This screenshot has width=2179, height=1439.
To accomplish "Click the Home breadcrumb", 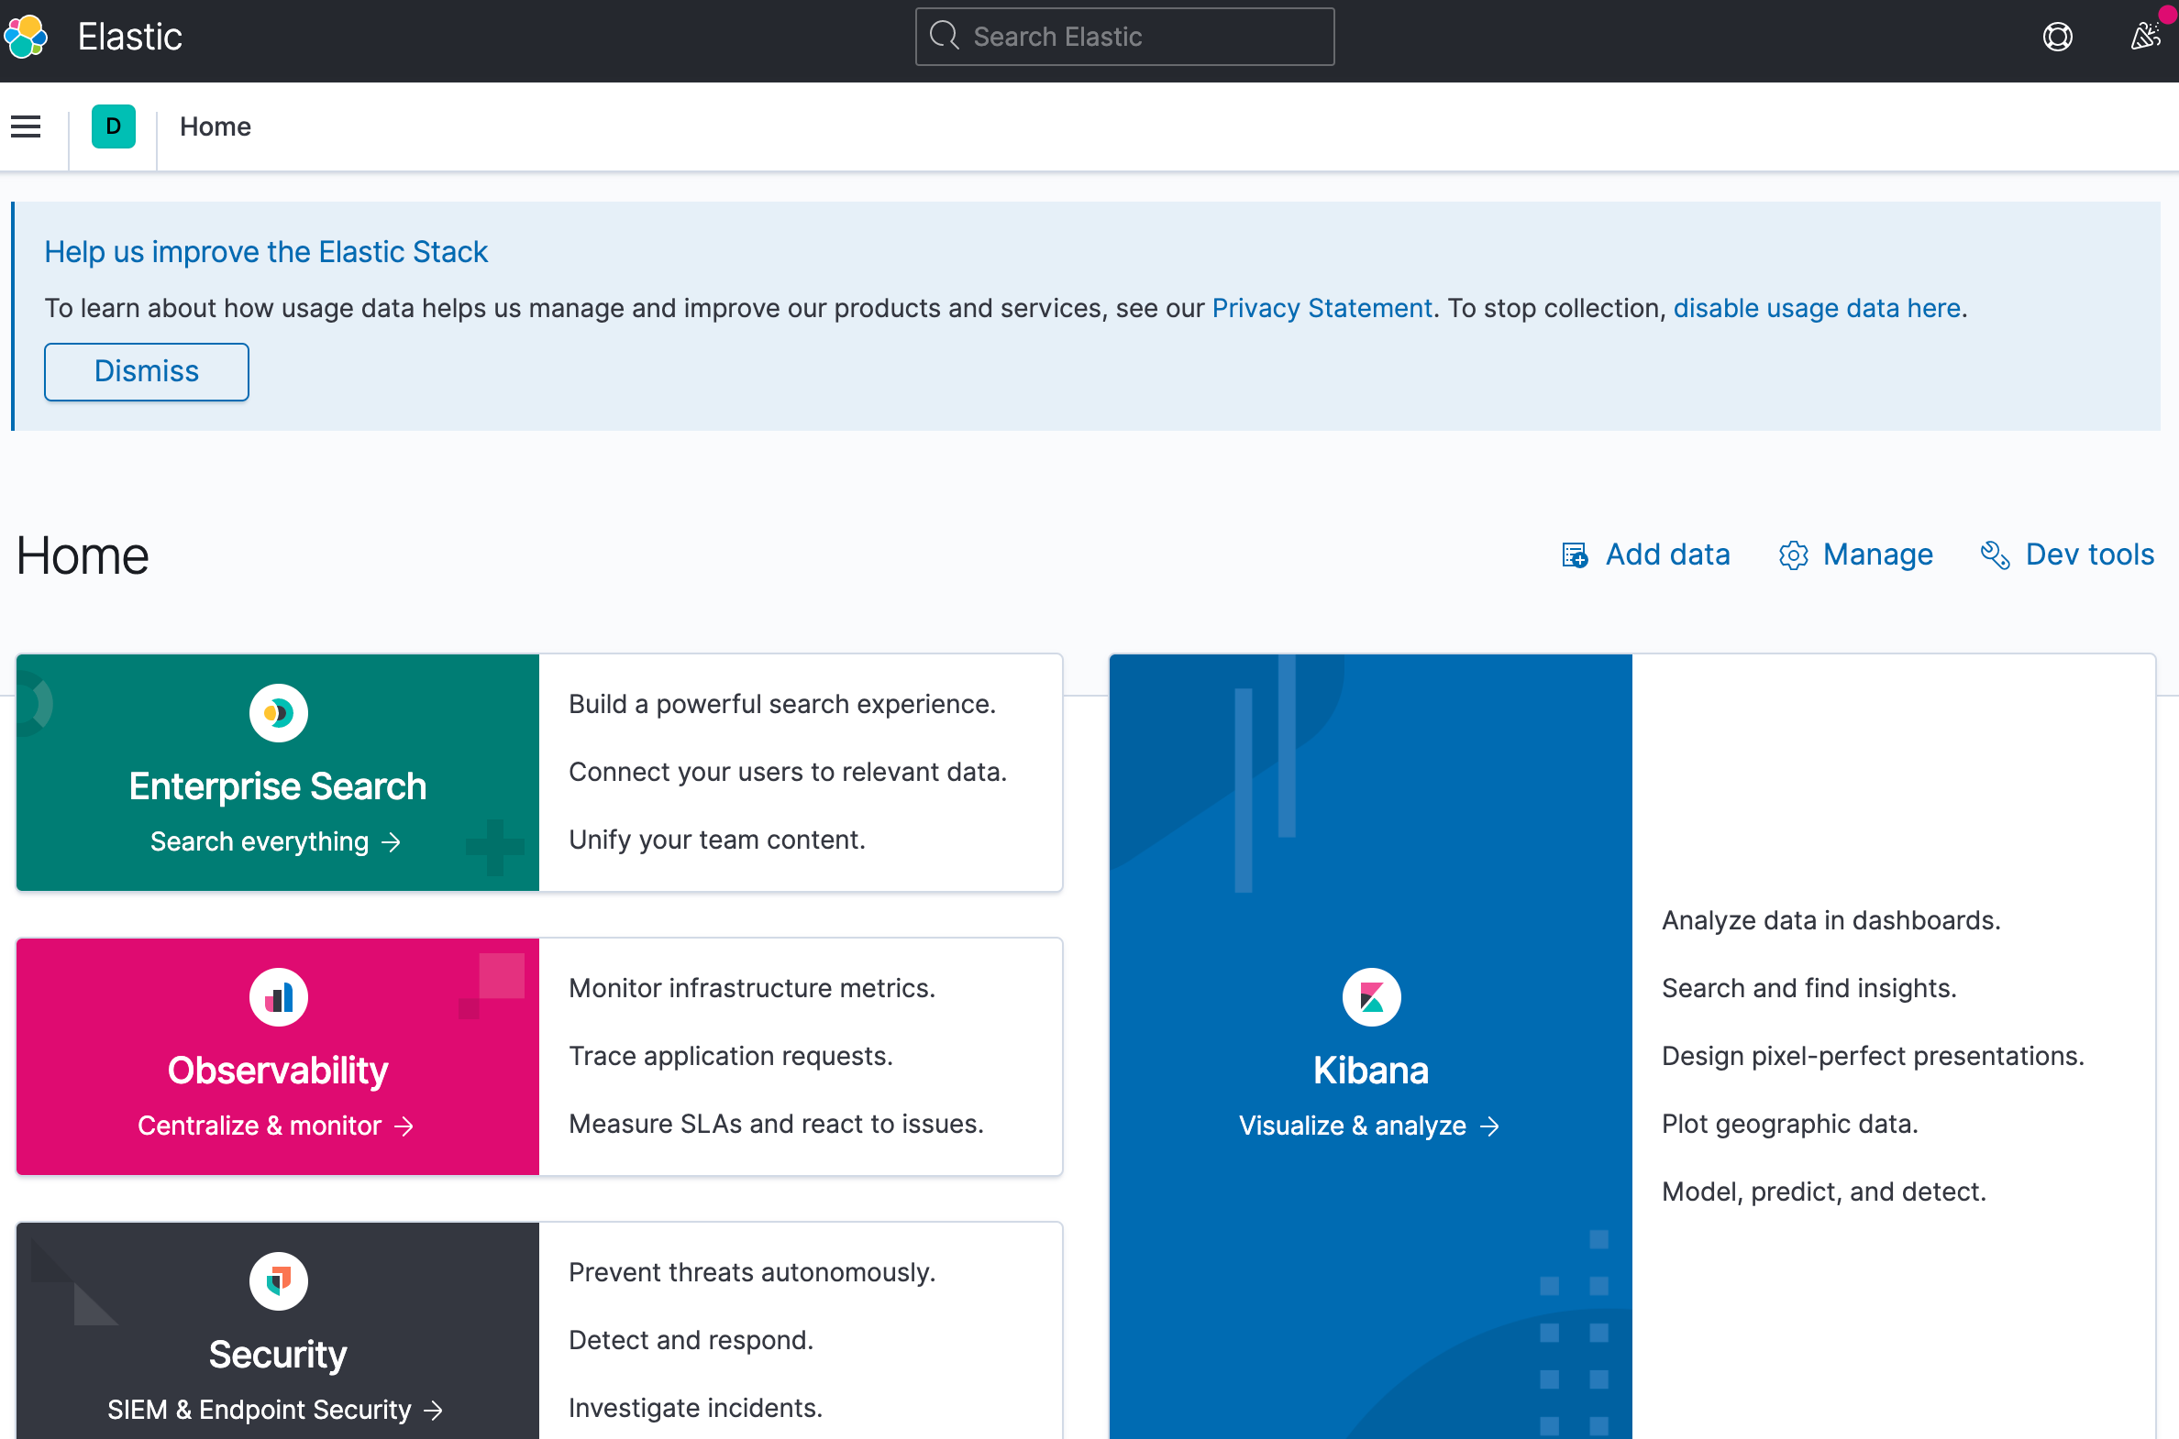I will coord(215,126).
